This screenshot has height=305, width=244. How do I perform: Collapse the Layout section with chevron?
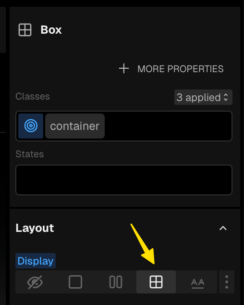tap(223, 228)
